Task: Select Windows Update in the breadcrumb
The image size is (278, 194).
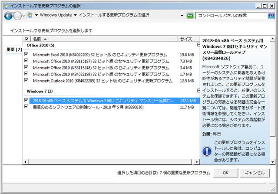Action: pos(56,15)
